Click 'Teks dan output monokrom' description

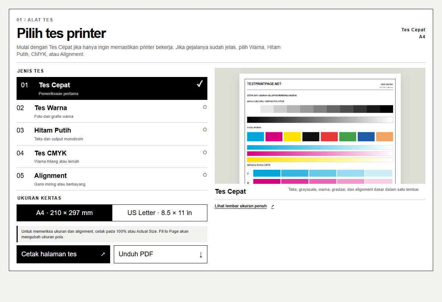pyautogui.click(x=59, y=139)
